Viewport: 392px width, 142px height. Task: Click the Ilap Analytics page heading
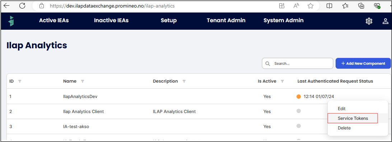37,45
